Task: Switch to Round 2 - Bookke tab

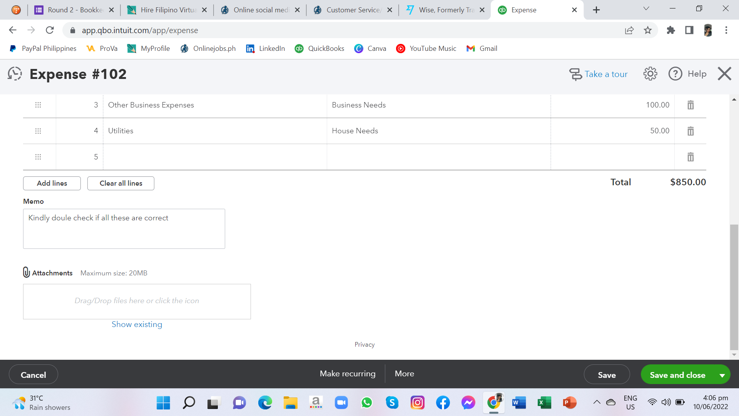Action: point(75,10)
